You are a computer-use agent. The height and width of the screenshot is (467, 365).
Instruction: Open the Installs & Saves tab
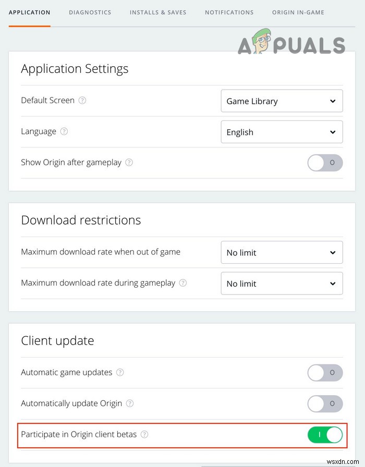pos(158,13)
